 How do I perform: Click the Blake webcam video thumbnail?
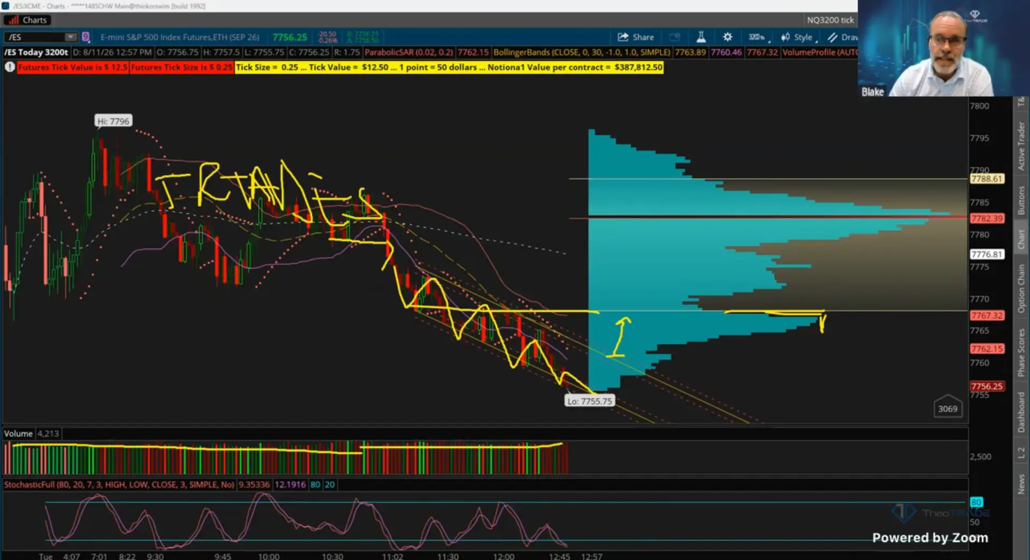point(944,48)
